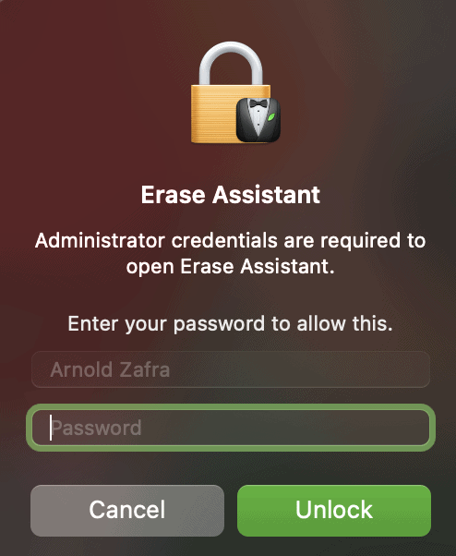Dismiss the dialog with the gray Cancel button
Viewport: 456px width, 556px height.
127,510
